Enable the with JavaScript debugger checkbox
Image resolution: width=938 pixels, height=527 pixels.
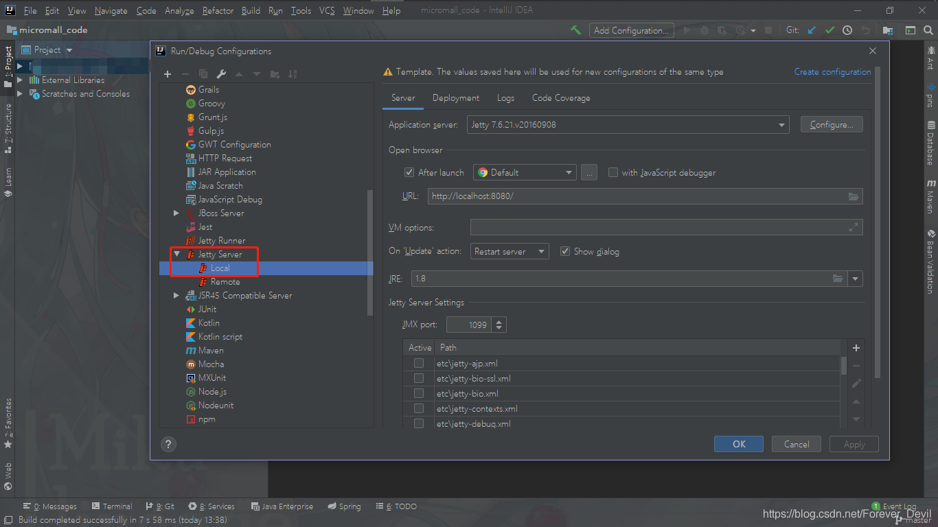(x=613, y=172)
